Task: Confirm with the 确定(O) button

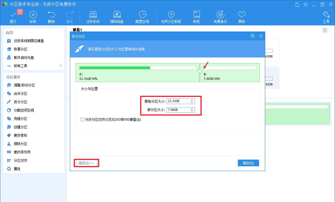Action: tap(248, 163)
